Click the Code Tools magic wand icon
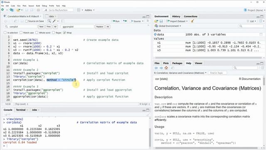Image resolution: width=266 pixels, height=150 pixels. coord(54,21)
